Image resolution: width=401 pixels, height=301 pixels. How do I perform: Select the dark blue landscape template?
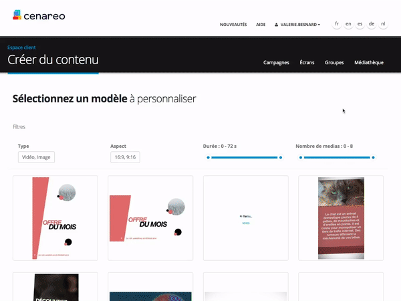pos(150,287)
